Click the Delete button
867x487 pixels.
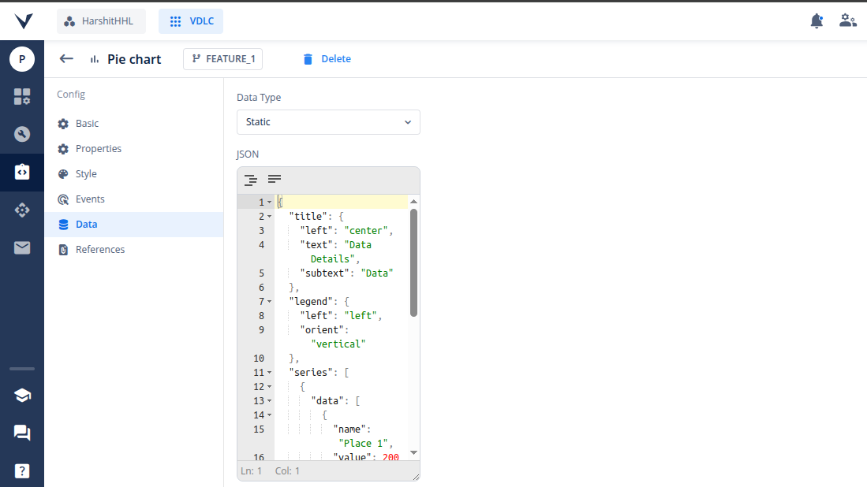pos(327,59)
